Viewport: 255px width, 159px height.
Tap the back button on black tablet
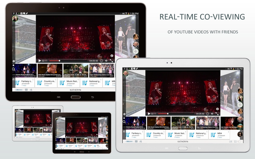[x=92, y=97]
